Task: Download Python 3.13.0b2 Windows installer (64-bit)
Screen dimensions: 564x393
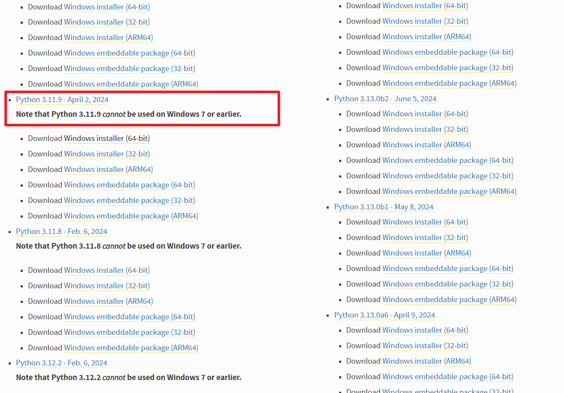Action: pos(425,114)
